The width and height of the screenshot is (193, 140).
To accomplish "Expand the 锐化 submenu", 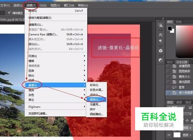I will click(x=56, y=76).
